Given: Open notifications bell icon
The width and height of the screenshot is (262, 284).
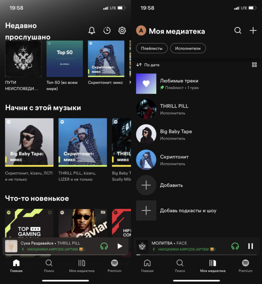Looking at the screenshot, I should click(92, 30).
